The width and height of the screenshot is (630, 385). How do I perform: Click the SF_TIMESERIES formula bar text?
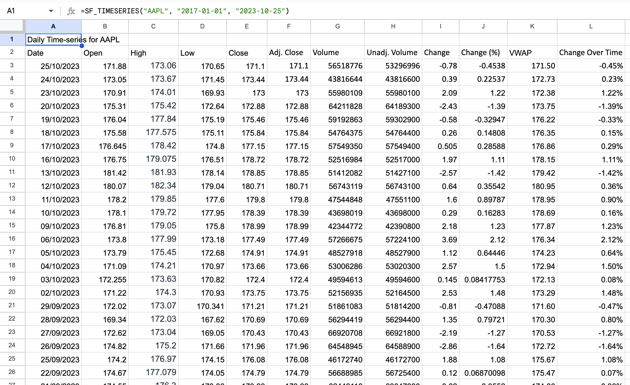(x=185, y=11)
